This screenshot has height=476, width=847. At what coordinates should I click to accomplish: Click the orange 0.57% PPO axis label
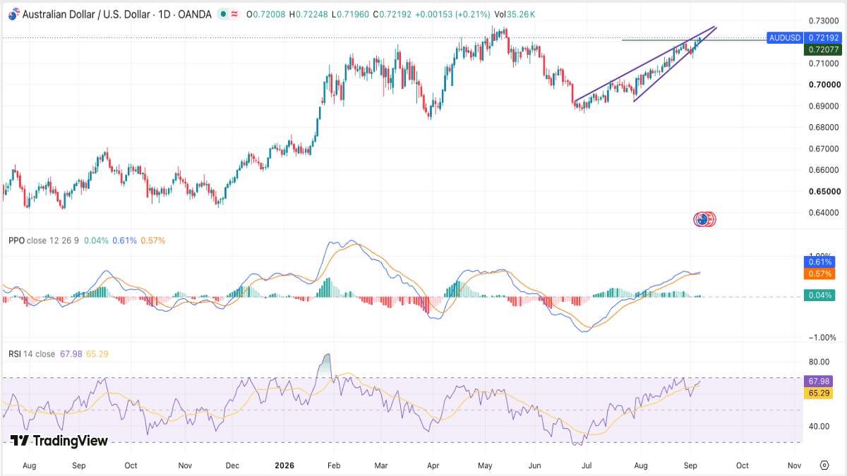819,274
